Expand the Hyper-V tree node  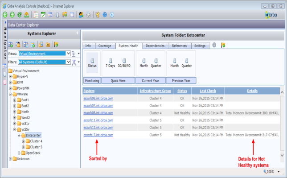10,76
